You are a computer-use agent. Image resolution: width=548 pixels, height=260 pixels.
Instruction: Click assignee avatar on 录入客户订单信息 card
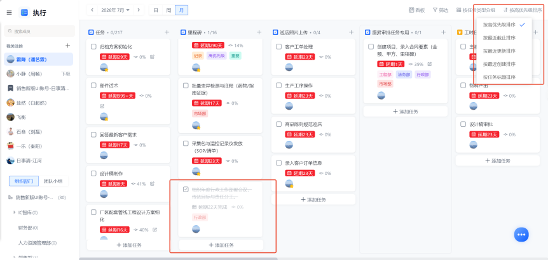pos(289,183)
